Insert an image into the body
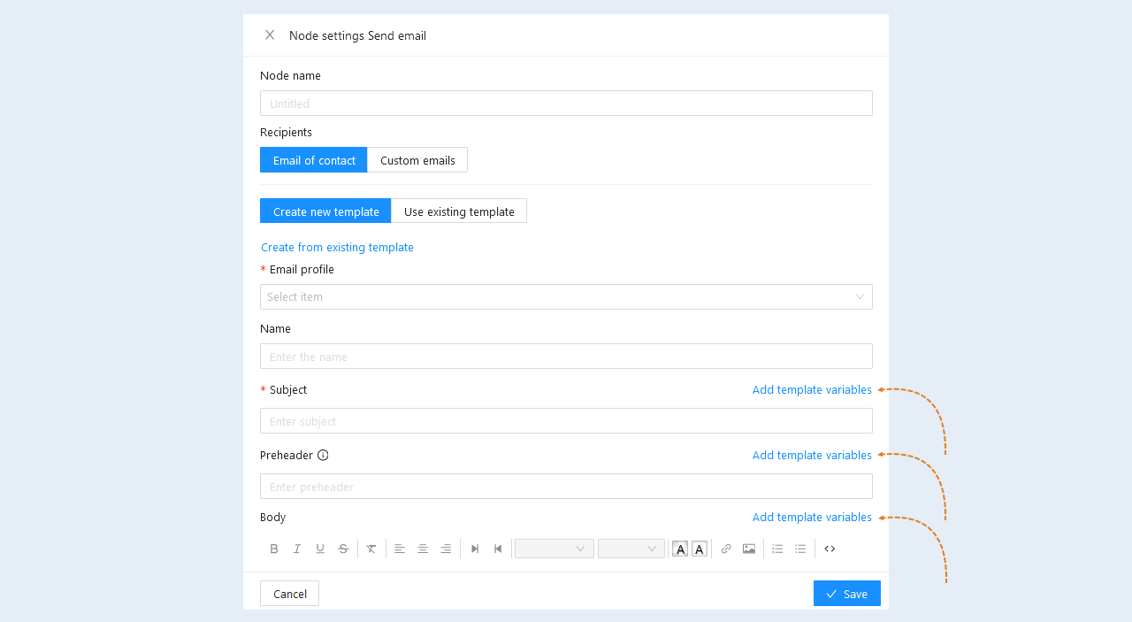 click(x=749, y=549)
